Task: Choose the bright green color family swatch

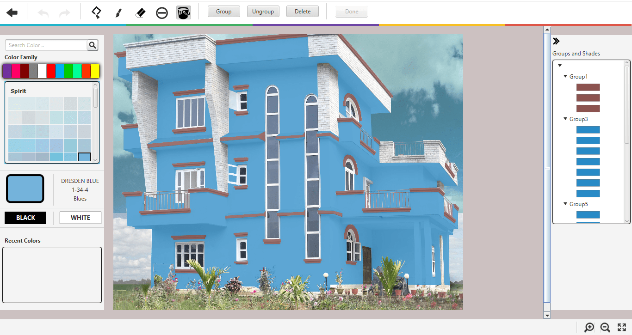Action: pos(68,71)
